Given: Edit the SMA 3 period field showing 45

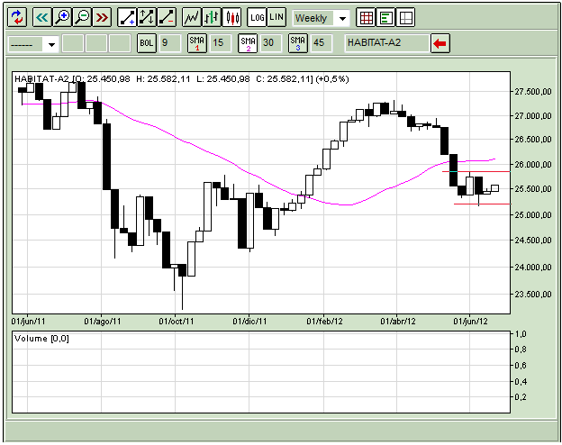Looking at the screenshot, I should pos(322,43).
